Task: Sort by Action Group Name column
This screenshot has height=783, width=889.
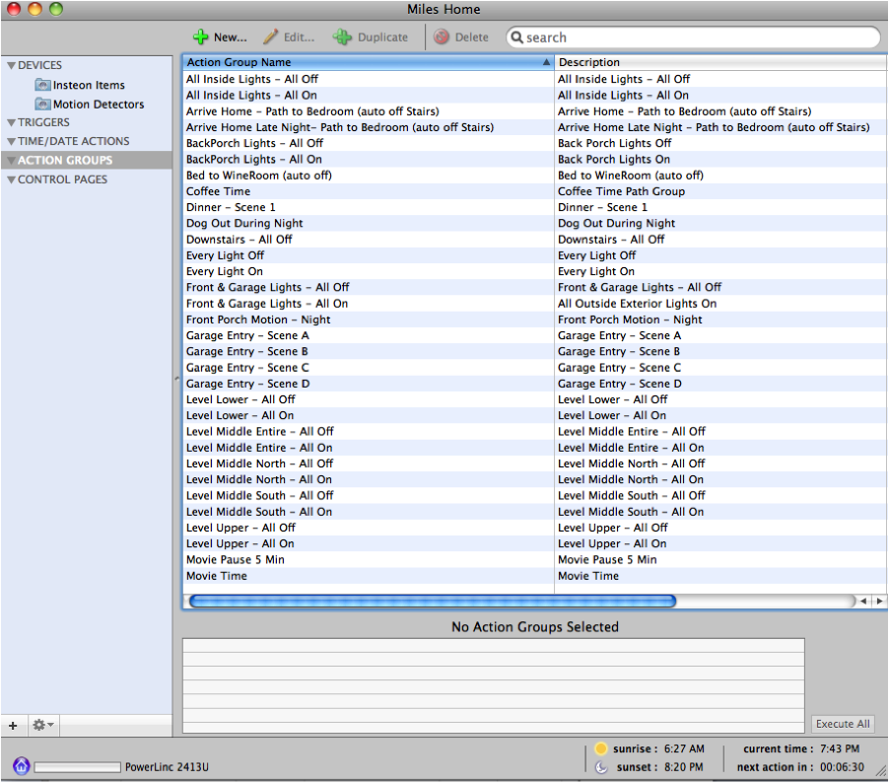Action: pos(365,62)
